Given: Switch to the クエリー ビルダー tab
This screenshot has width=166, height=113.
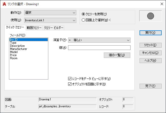Looking at the screenshot, I should [53, 28].
